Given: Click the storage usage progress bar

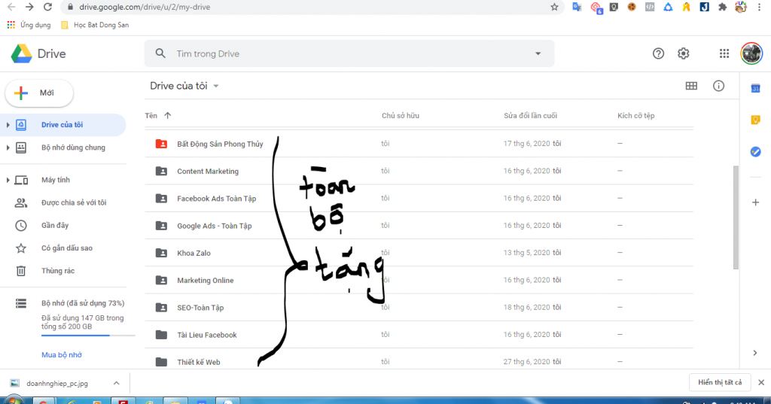Looking at the screenshot, I should (x=88, y=336).
